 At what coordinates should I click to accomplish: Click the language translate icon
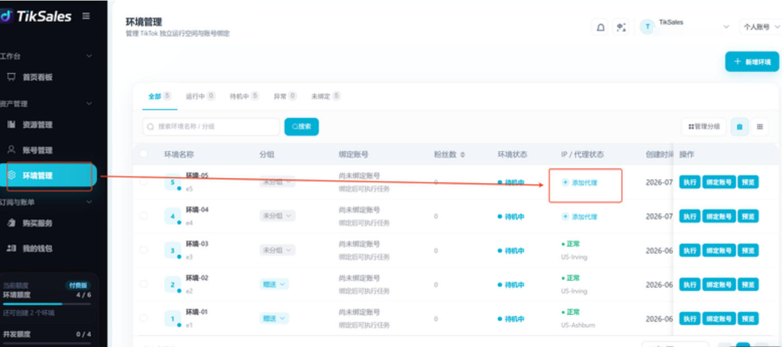click(621, 27)
